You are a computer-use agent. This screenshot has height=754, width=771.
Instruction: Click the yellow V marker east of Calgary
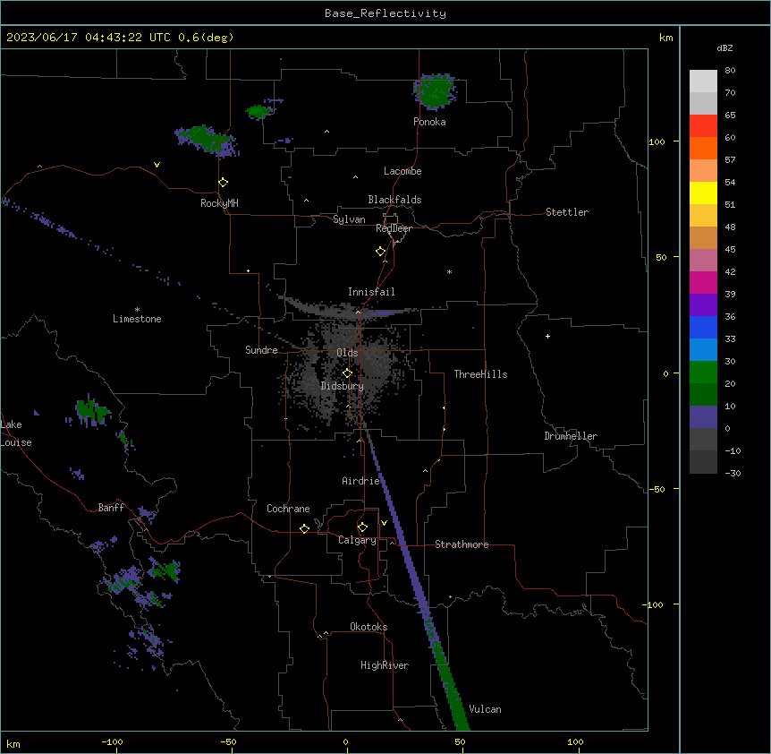(x=384, y=523)
